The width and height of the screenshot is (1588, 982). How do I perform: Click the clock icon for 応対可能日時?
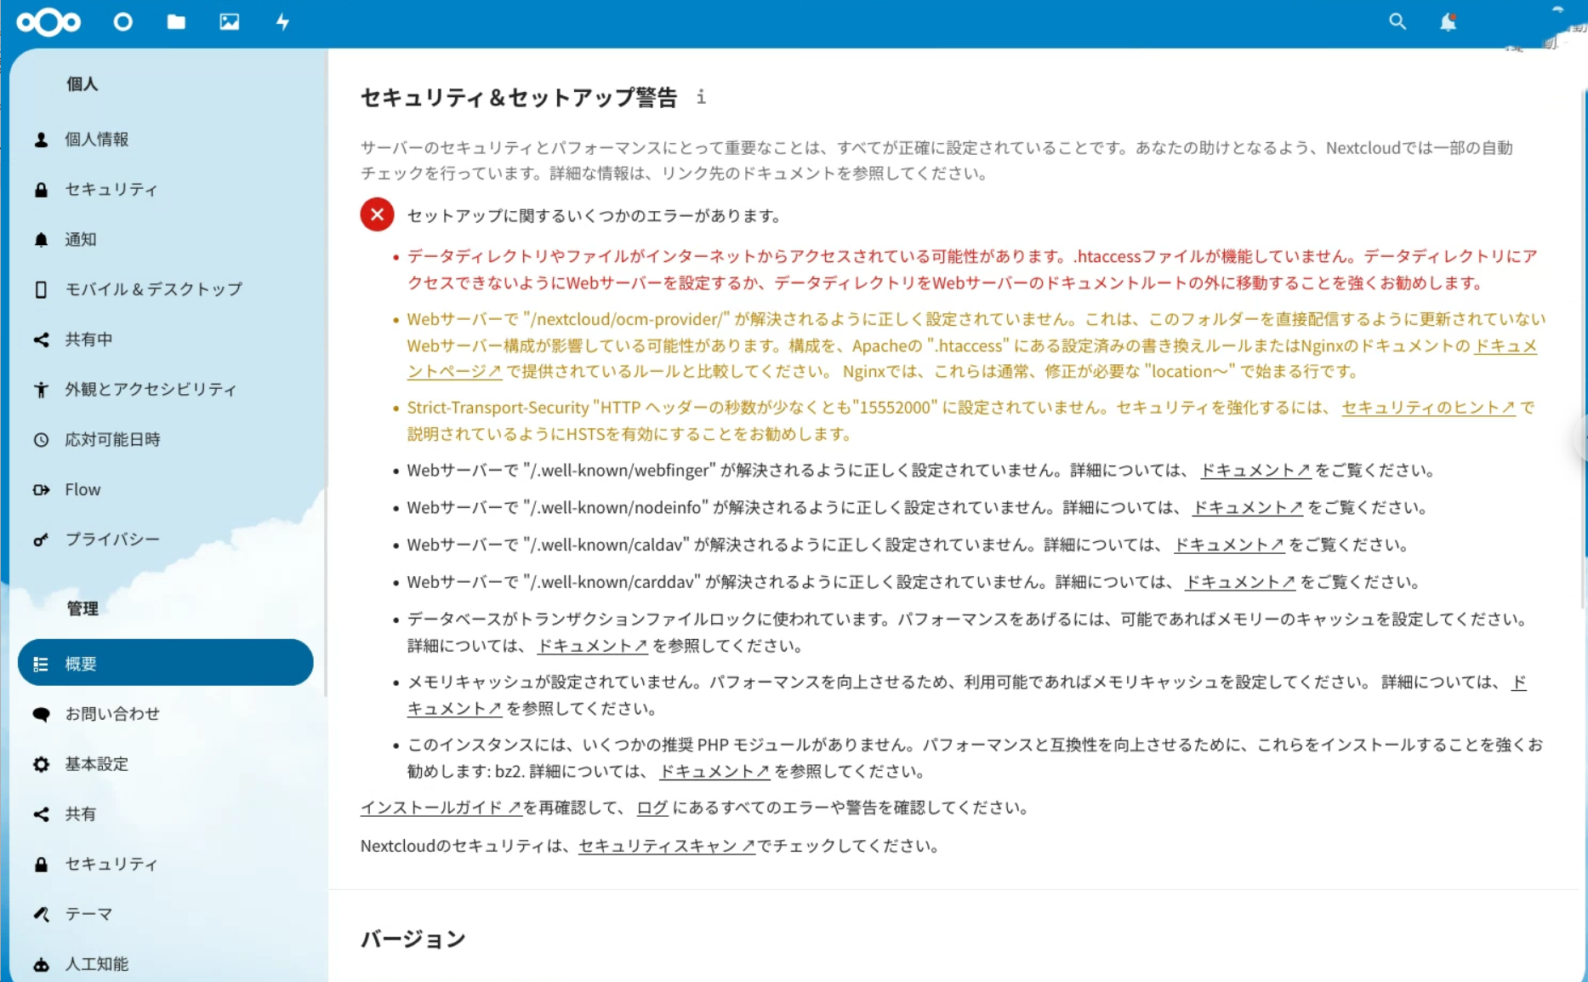point(41,440)
